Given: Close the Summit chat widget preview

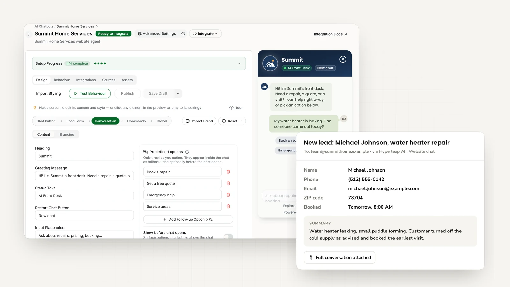Looking at the screenshot, I should click(343, 59).
